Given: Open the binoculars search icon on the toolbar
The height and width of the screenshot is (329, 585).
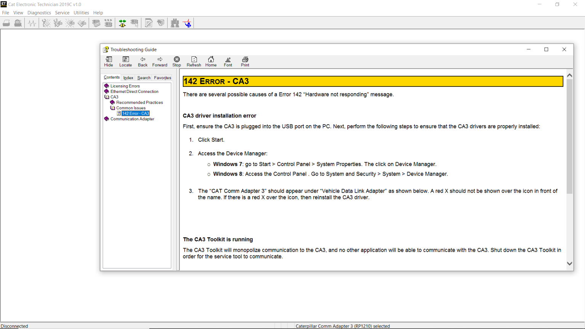Looking at the screenshot, I should 174,23.
